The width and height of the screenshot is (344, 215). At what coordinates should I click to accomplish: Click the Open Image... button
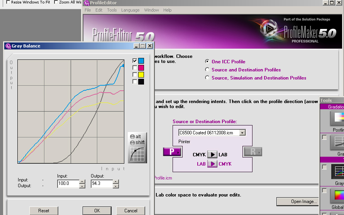(x=298, y=201)
